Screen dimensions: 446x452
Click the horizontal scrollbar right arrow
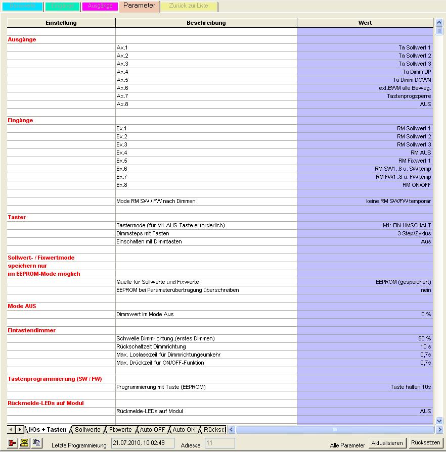coord(439,429)
